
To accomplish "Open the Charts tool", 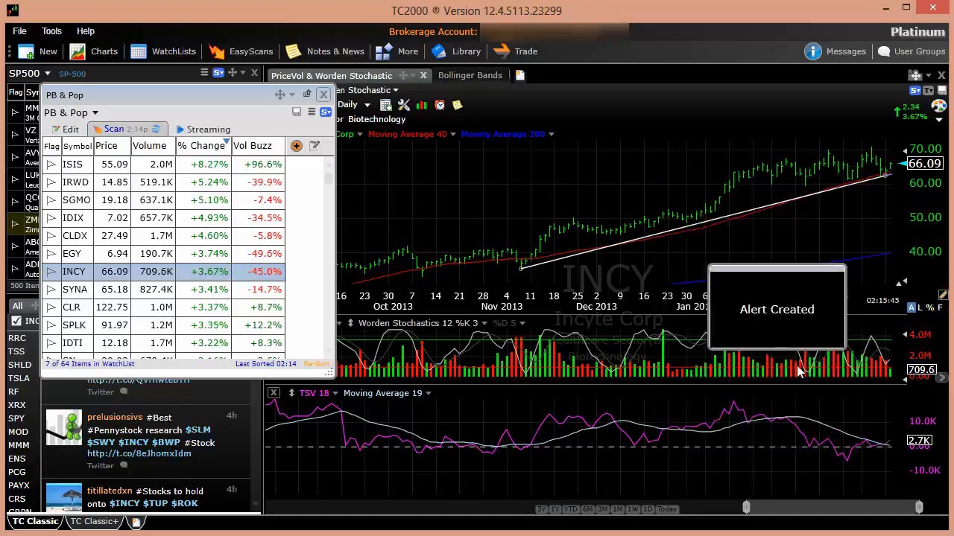I will (94, 51).
